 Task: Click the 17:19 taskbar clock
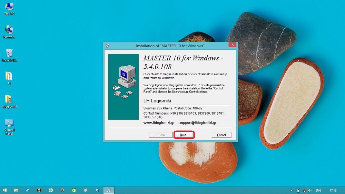333,191
